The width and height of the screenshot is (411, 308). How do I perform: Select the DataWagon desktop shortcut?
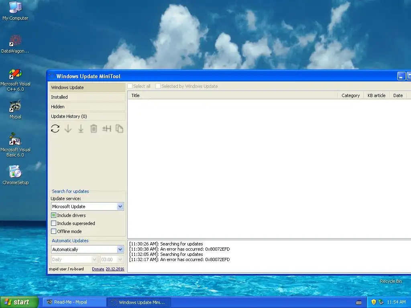[x=15, y=44]
